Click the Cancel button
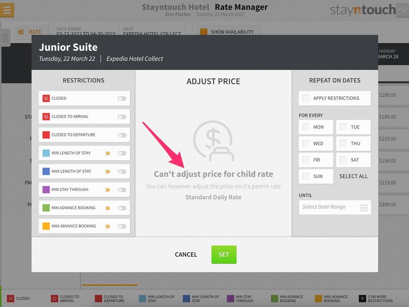This screenshot has height=307, width=409. 186,254
